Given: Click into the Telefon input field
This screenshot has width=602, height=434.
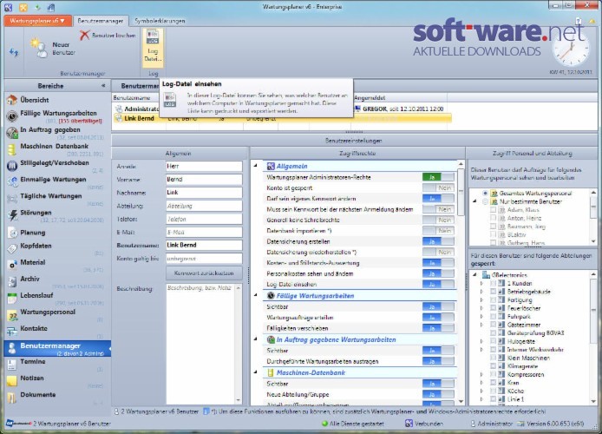Looking at the screenshot, I should pos(204,219).
